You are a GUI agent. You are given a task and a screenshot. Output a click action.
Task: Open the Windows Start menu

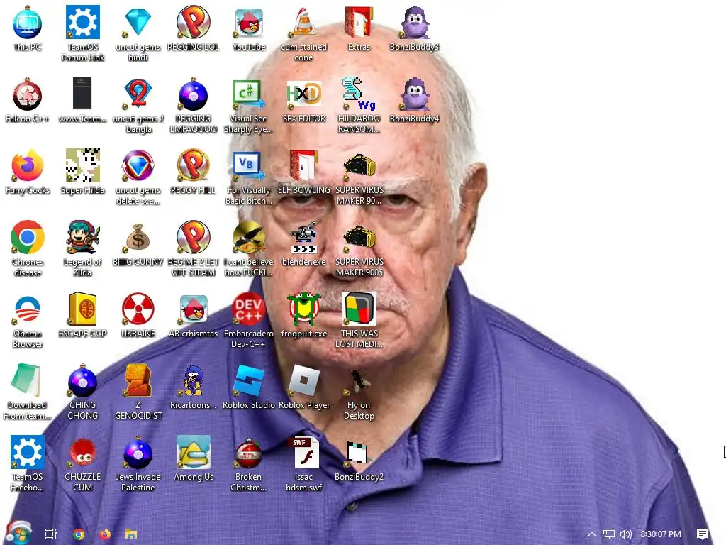(x=18, y=534)
